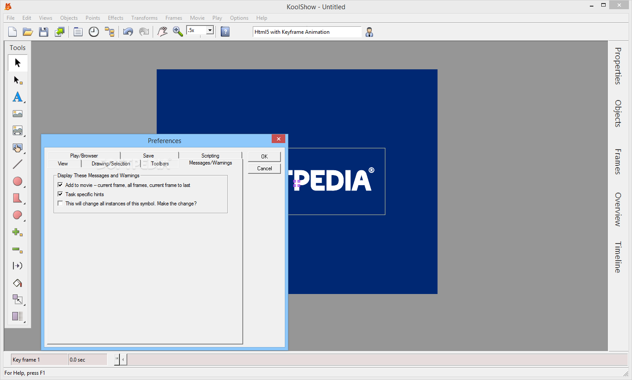Open the Play menu
This screenshot has width=632, height=380.
click(217, 18)
